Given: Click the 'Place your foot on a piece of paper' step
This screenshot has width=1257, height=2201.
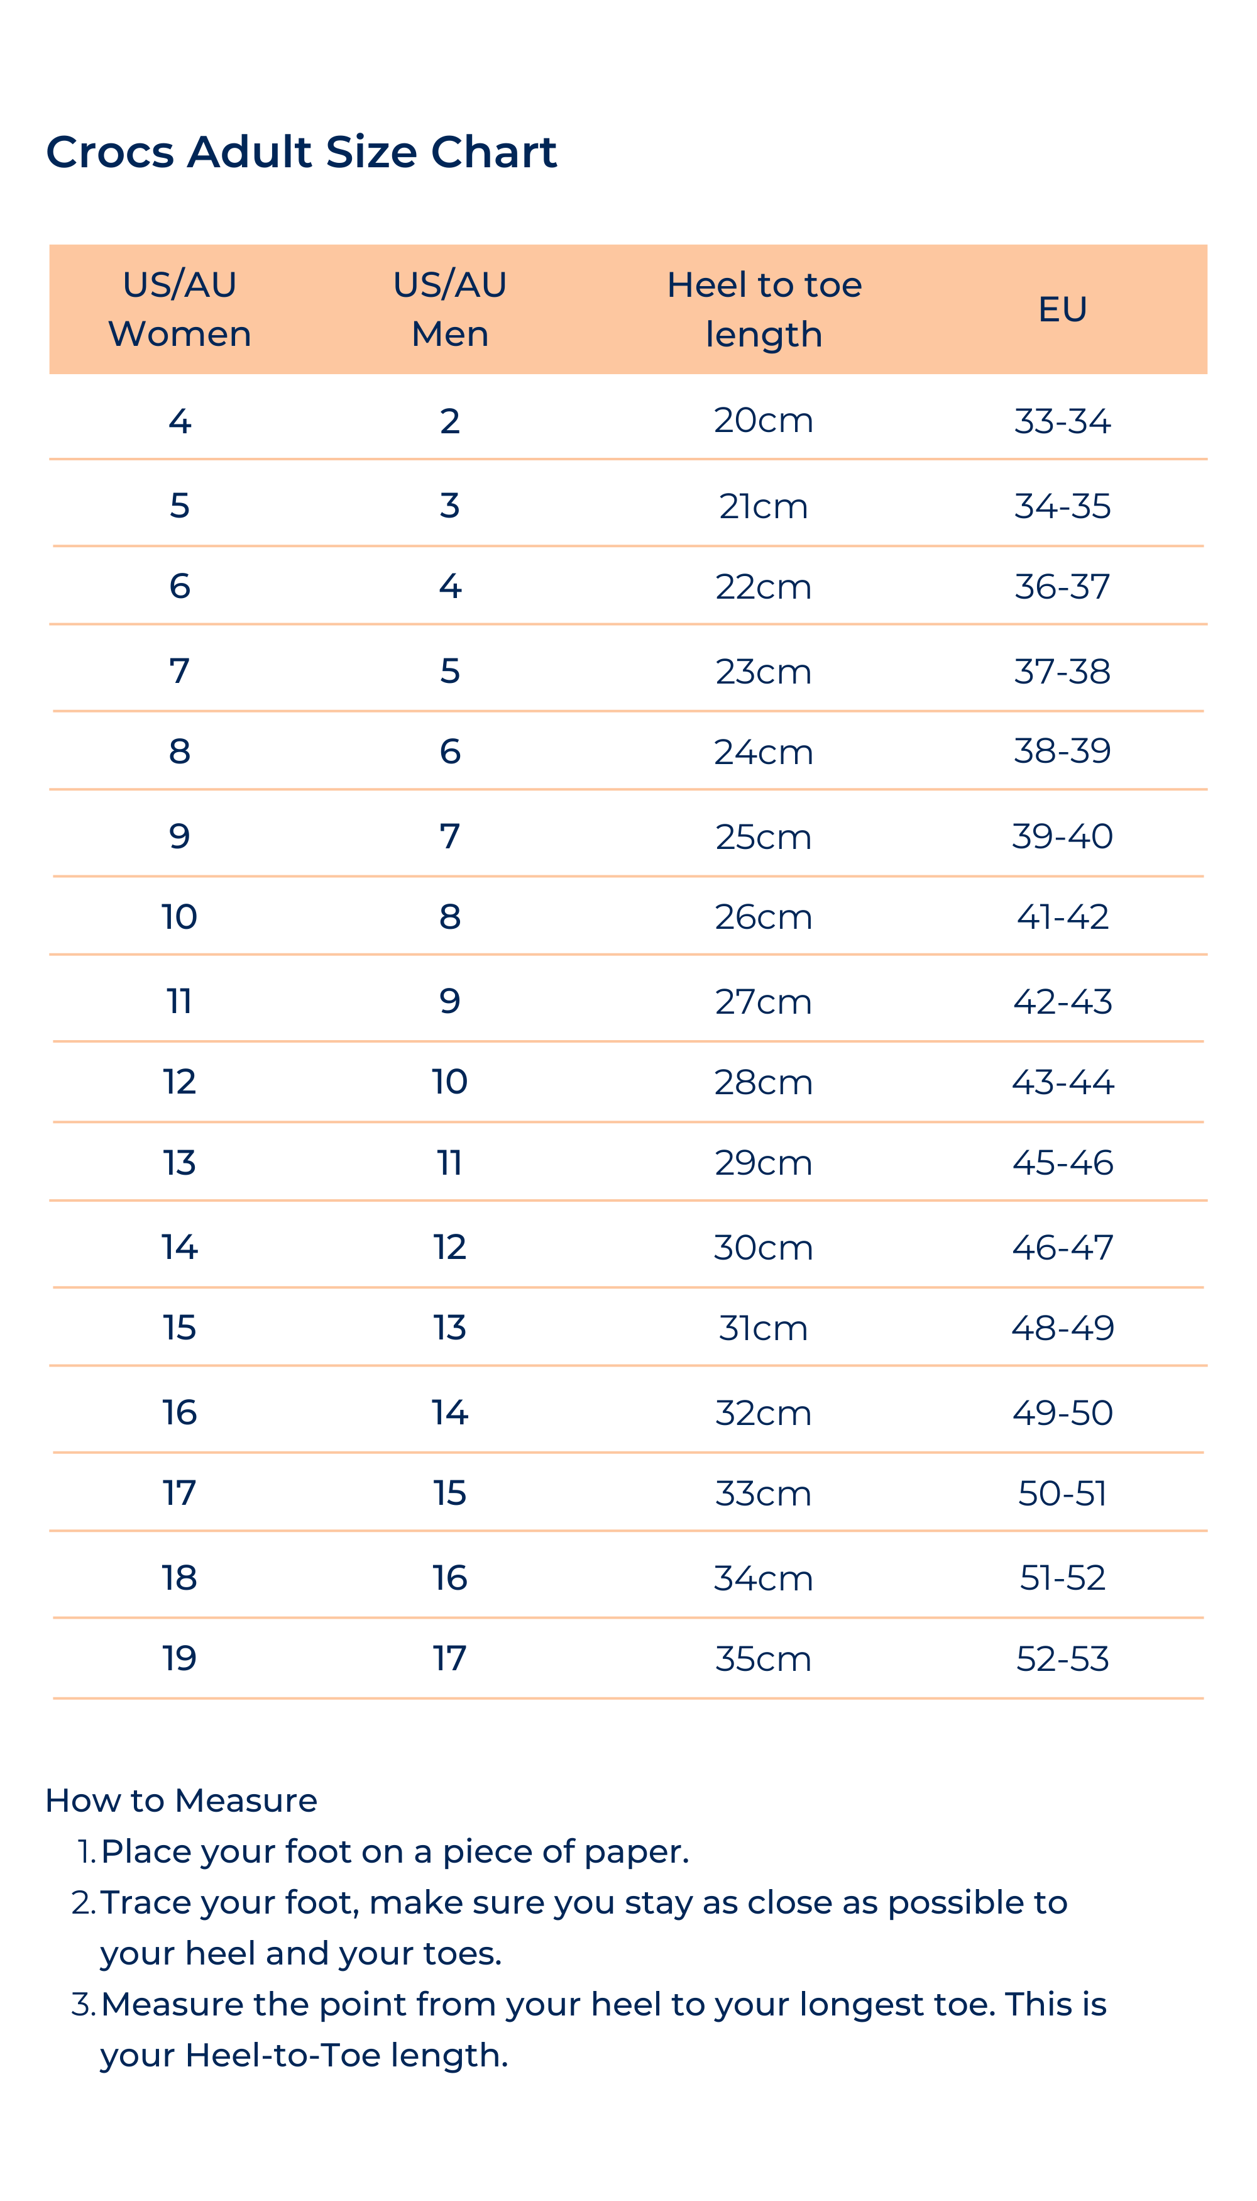Looking at the screenshot, I should (x=395, y=1852).
